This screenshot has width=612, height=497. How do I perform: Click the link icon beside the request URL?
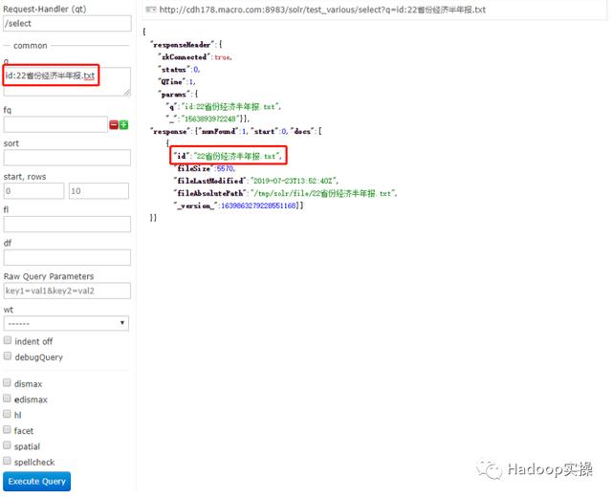151,10
